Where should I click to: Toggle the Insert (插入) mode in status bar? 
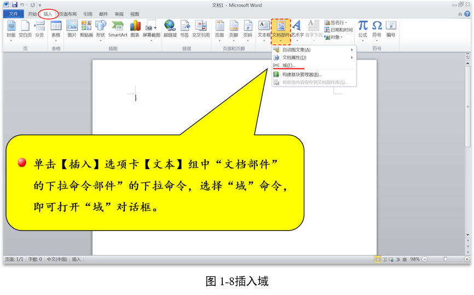(x=76, y=259)
